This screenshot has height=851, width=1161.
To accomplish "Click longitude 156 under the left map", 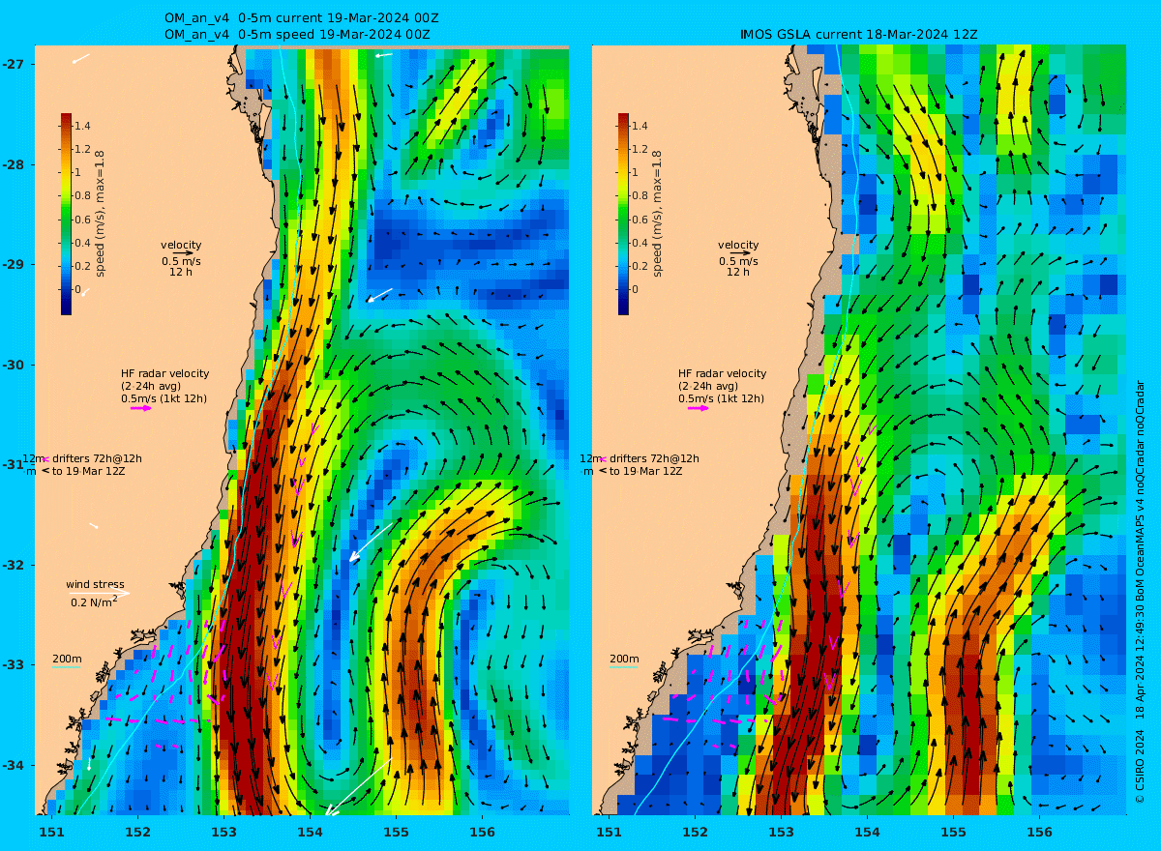I will tap(482, 832).
